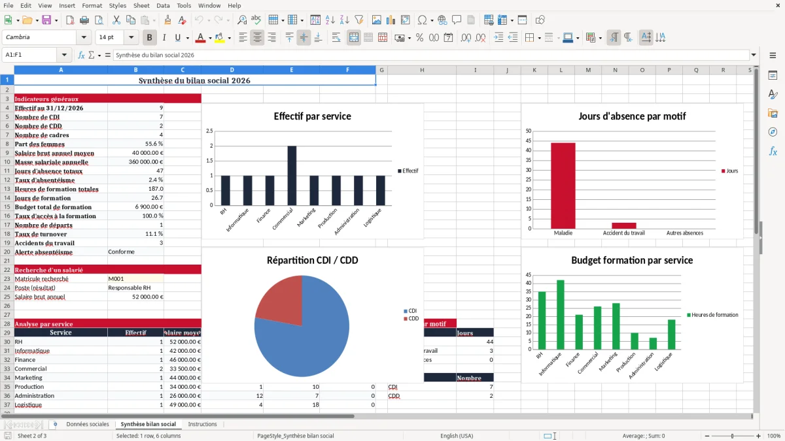Switch to the Données sociales sheet tab
This screenshot has height=441, width=785.
point(88,424)
